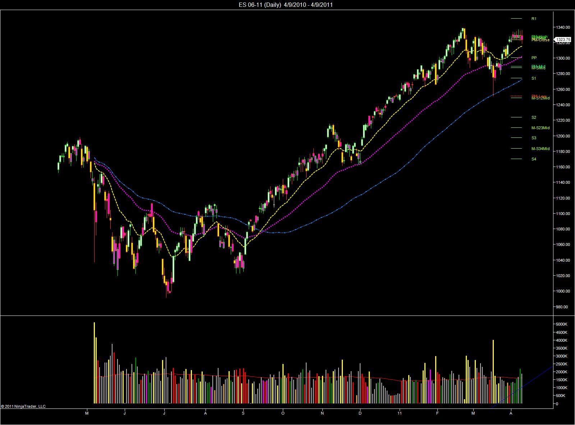
Task: Click the 1200.00 price axis label
Action: [563, 136]
